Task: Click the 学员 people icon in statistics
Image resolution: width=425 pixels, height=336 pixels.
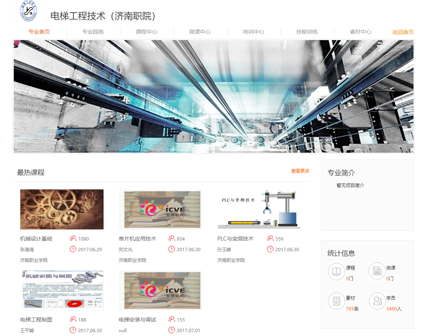Action: [377, 301]
